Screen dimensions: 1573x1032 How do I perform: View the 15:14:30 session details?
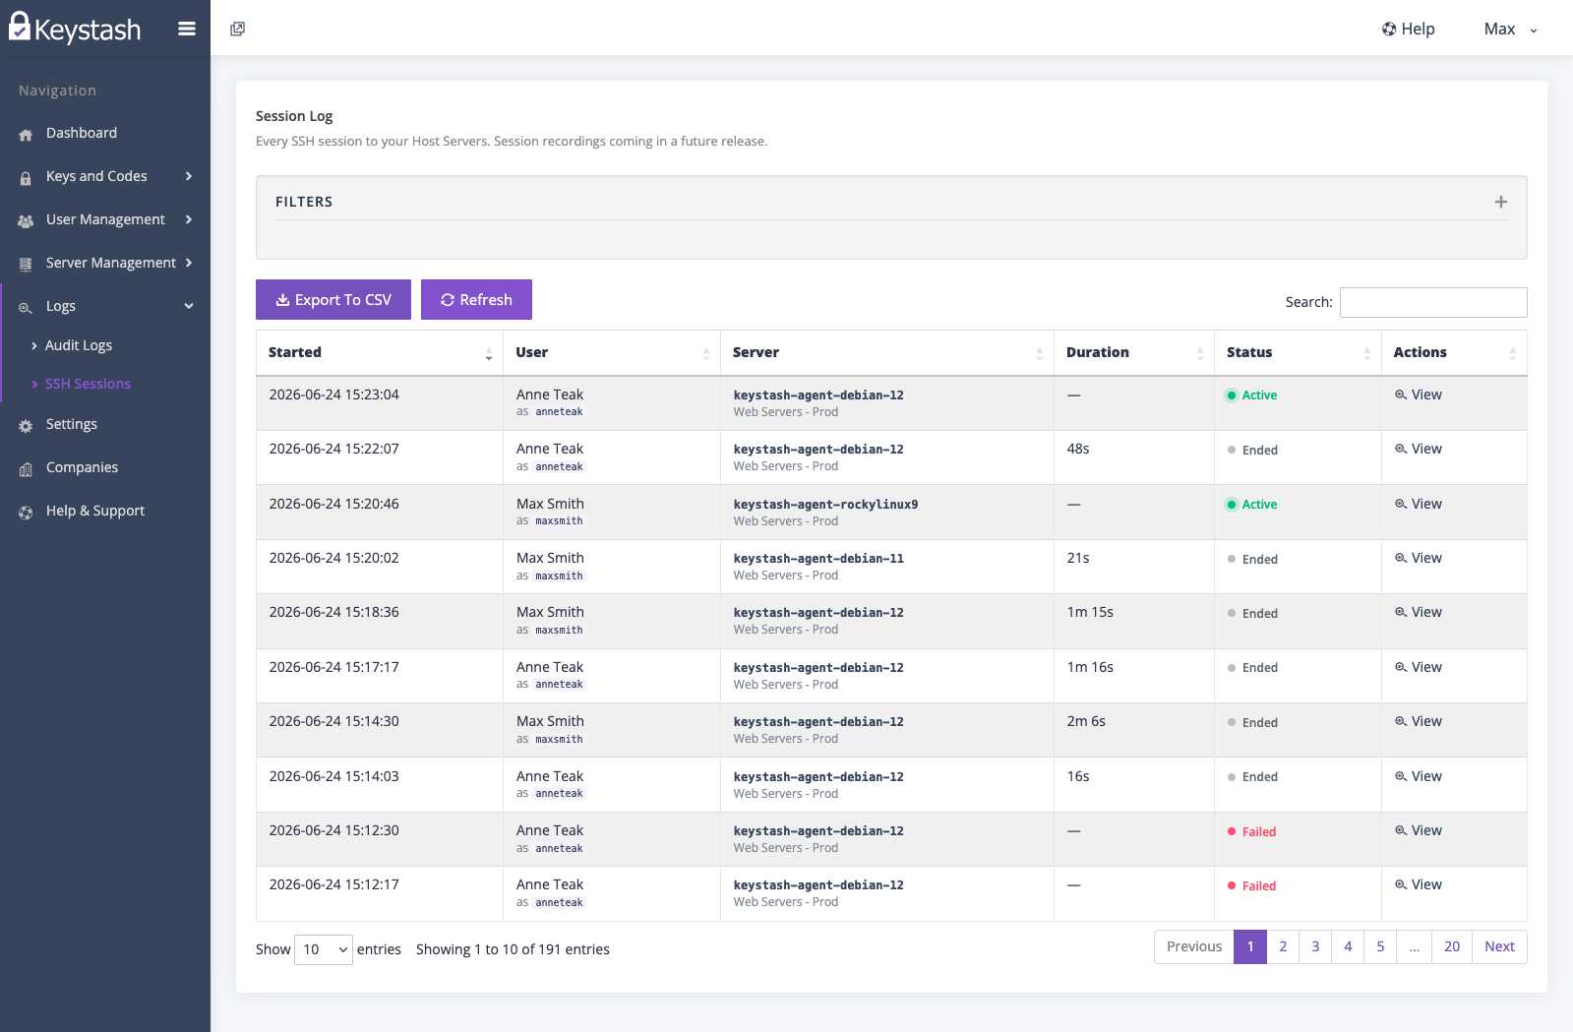pyautogui.click(x=1419, y=721)
